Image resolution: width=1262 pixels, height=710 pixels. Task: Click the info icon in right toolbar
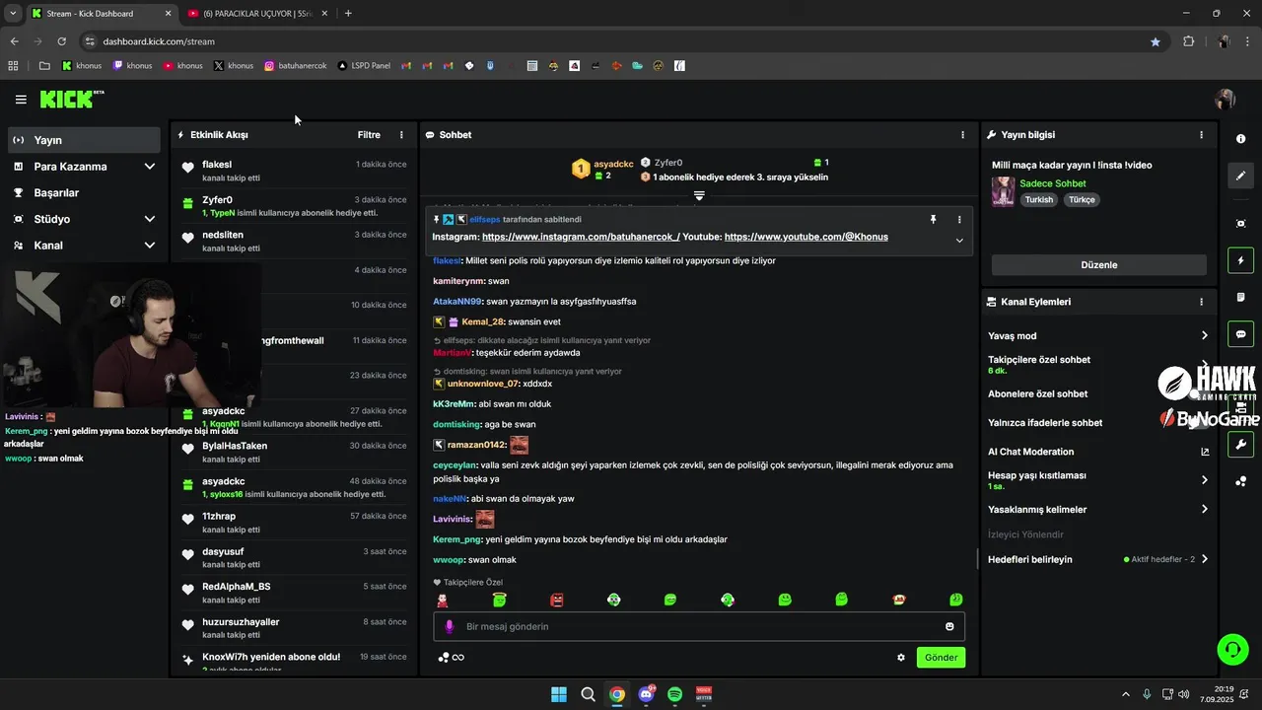[1241, 139]
